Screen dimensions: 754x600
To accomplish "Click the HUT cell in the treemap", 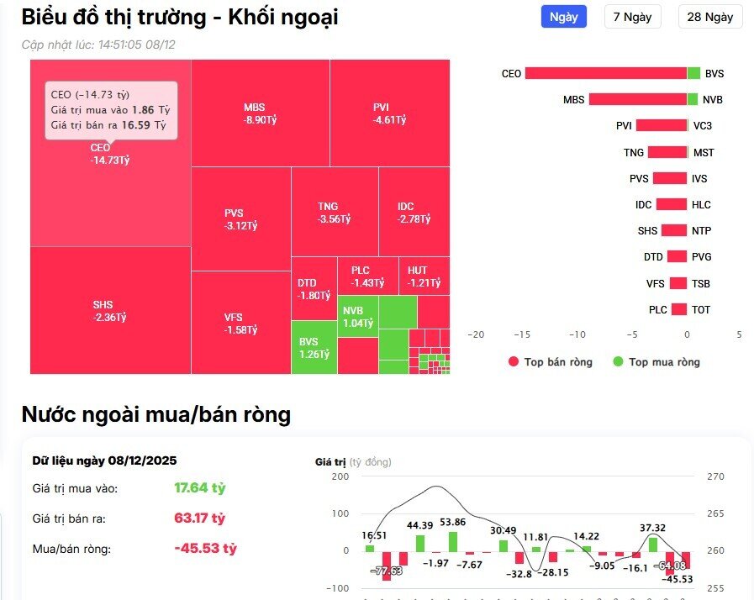I will (424, 276).
